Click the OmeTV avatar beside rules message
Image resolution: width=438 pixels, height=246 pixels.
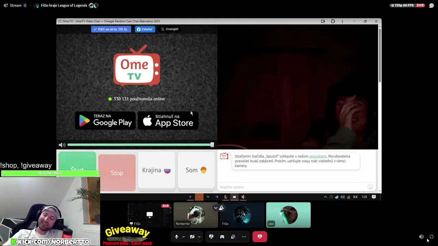pos(224,156)
